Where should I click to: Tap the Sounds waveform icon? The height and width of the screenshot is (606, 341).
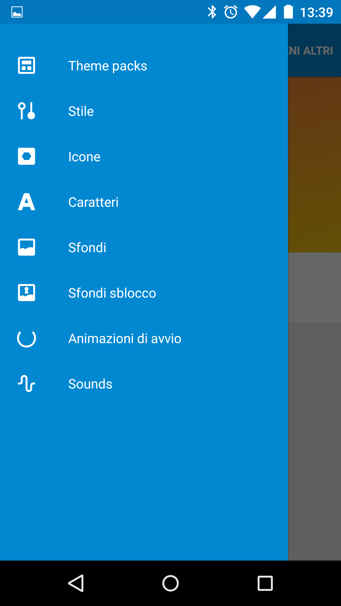click(27, 383)
